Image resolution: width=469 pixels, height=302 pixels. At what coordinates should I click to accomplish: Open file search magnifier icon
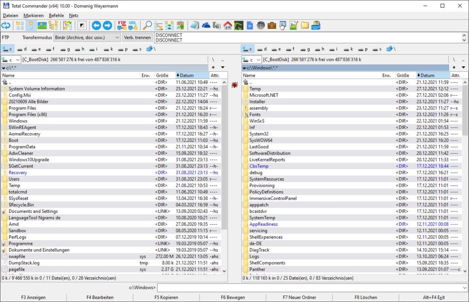[x=147, y=26]
